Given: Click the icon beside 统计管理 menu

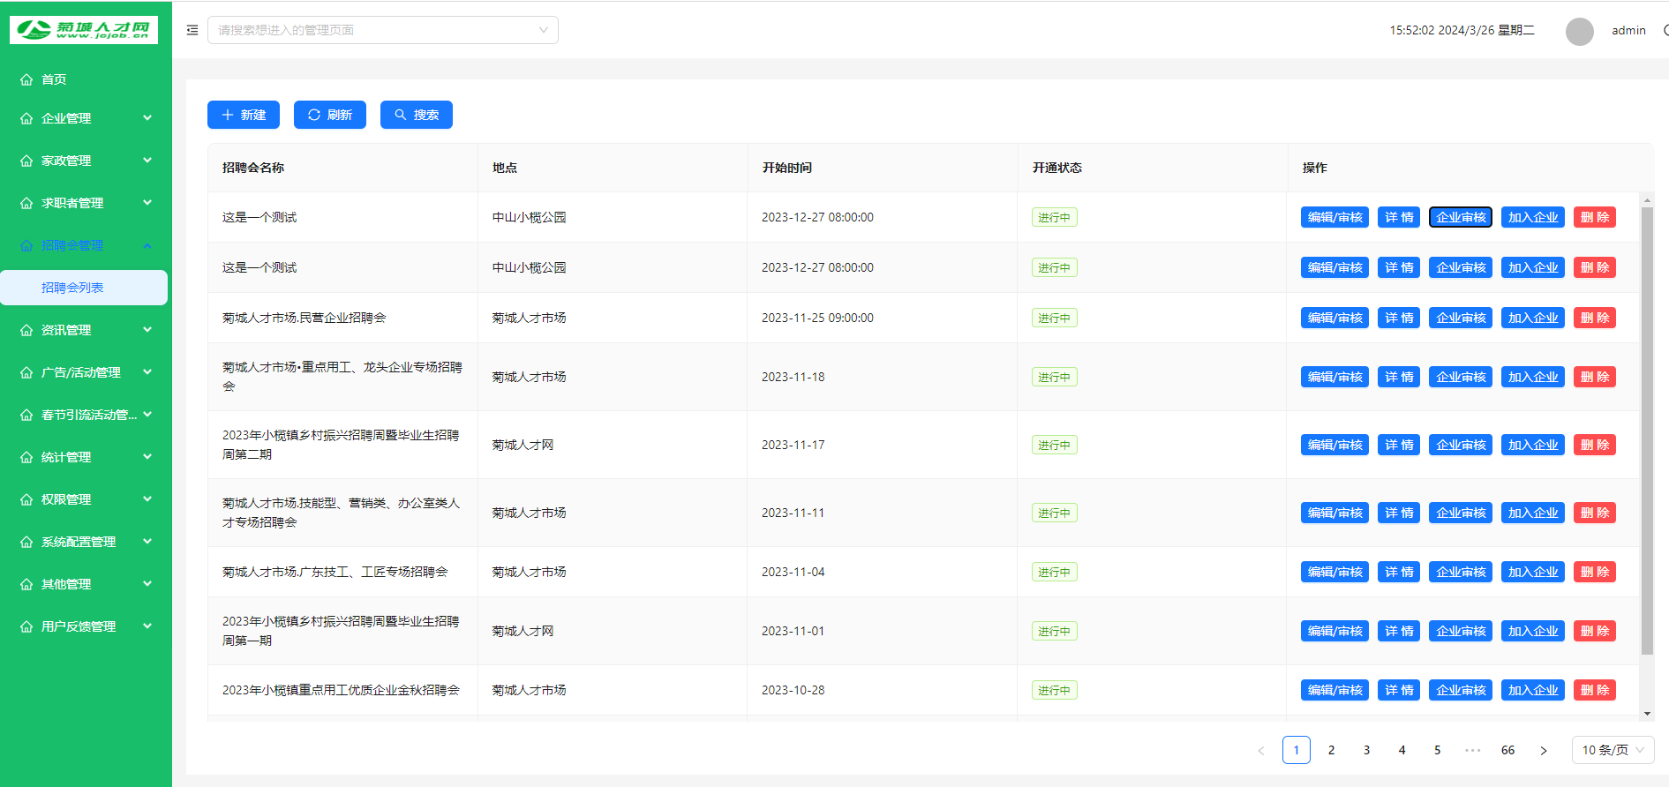Looking at the screenshot, I should pyautogui.click(x=26, y=457).
